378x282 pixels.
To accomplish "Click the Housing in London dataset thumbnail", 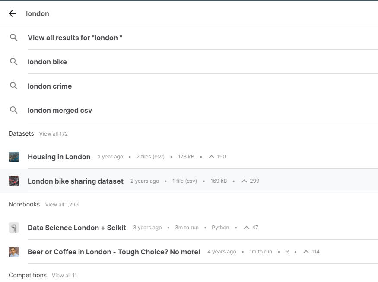I will (x=13, y=156).
